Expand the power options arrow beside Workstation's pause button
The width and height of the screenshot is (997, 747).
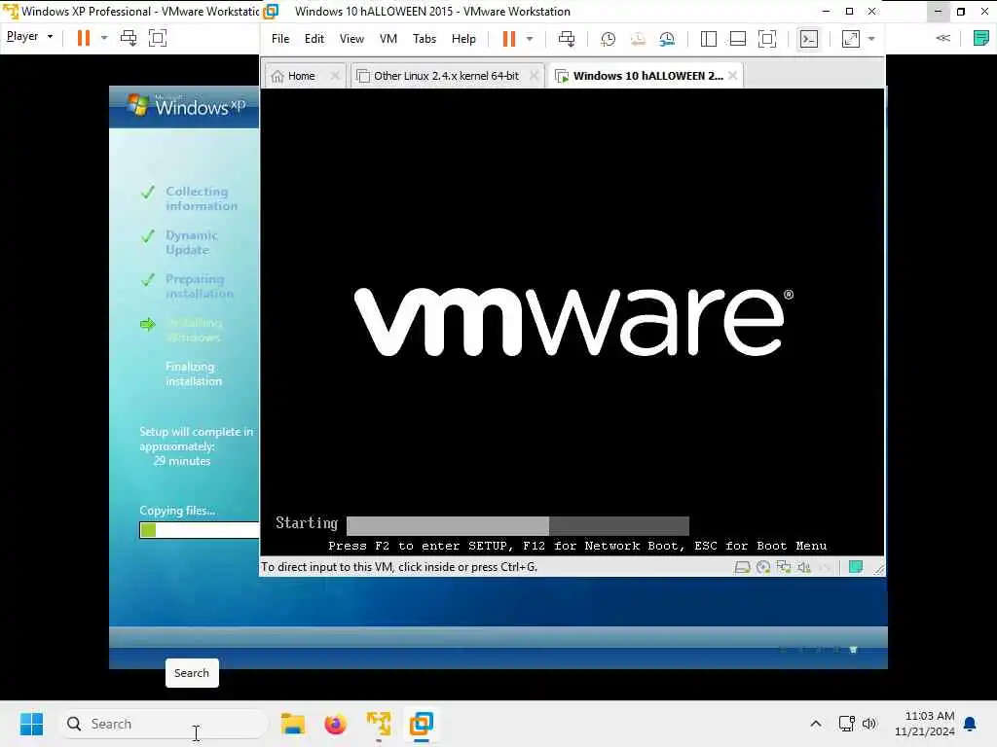point(530,39)
